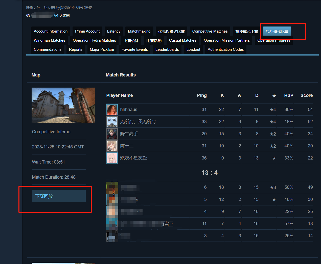Click 下载回放 download replay button

[x=59, y=196]
